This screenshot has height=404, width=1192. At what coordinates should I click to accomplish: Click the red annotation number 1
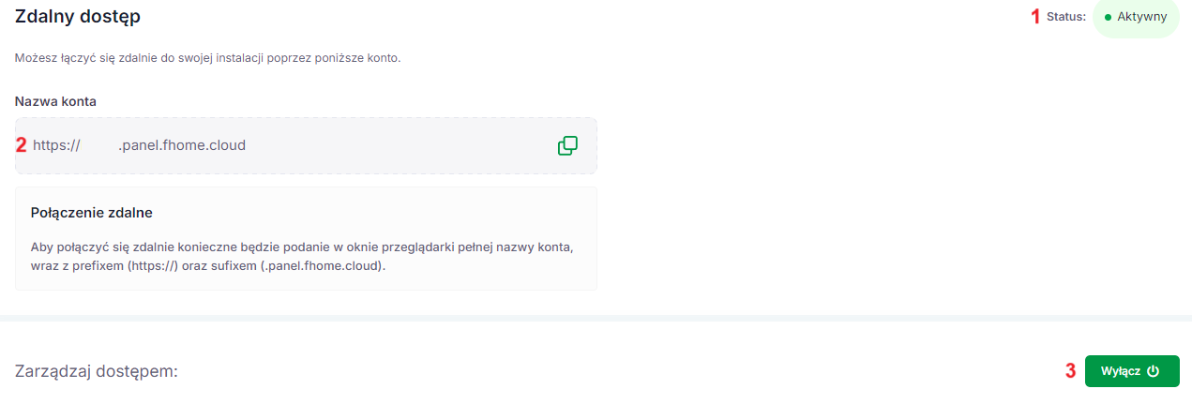(x=1036, y=16)
